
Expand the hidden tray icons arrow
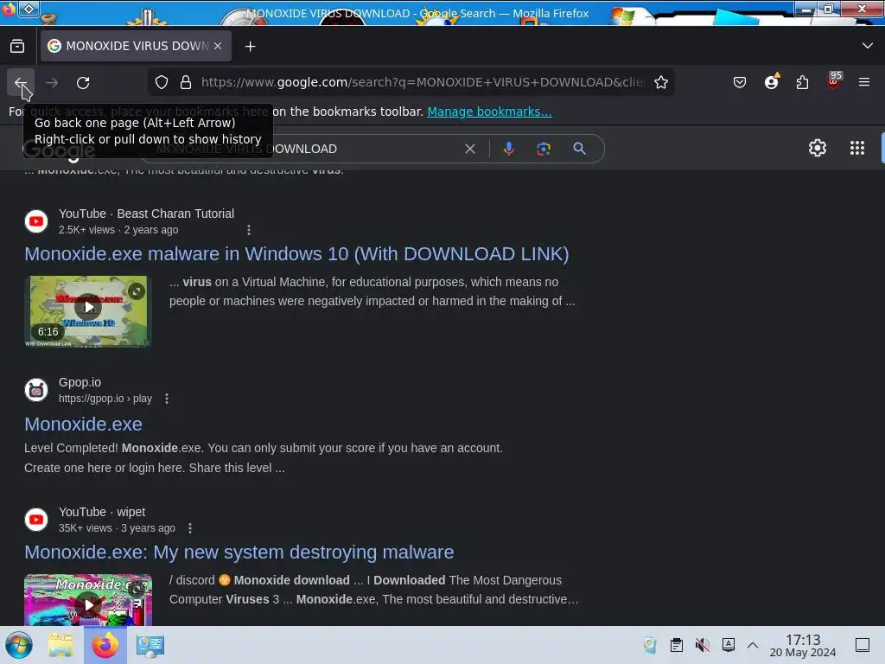coord(753,645)
